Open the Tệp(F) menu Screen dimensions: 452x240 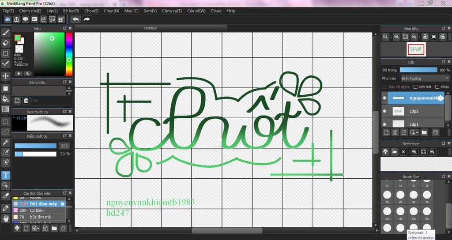tap(8, 11)
